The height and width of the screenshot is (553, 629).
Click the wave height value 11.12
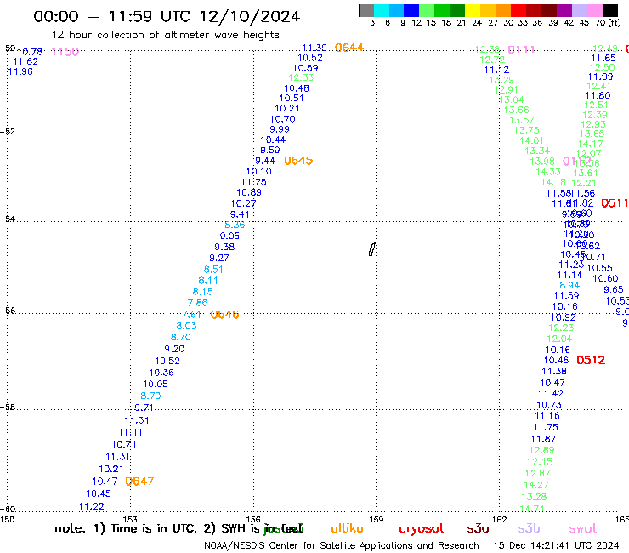click(496, 70)
